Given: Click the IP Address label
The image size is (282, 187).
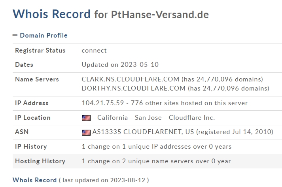Looking at the screenshot, I should [32, 103].
